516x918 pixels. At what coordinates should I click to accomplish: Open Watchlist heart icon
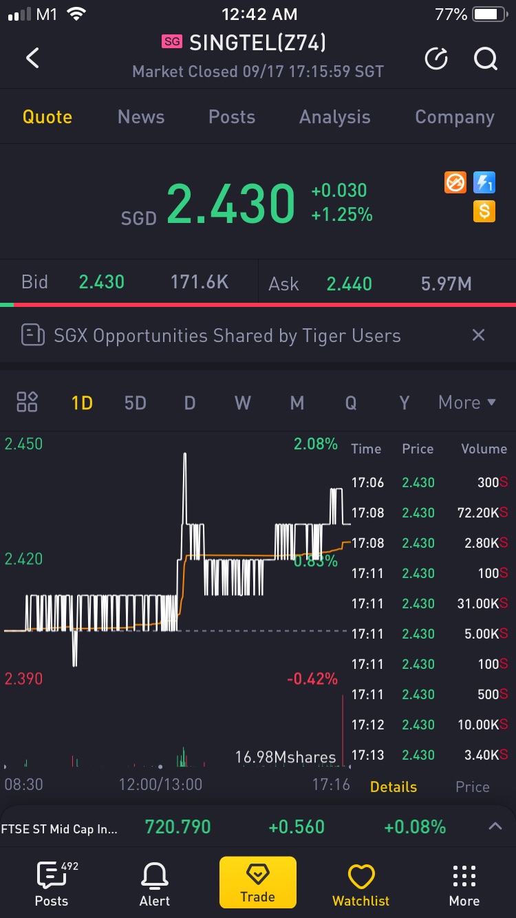pyautogui.click(x=361, y=884)
